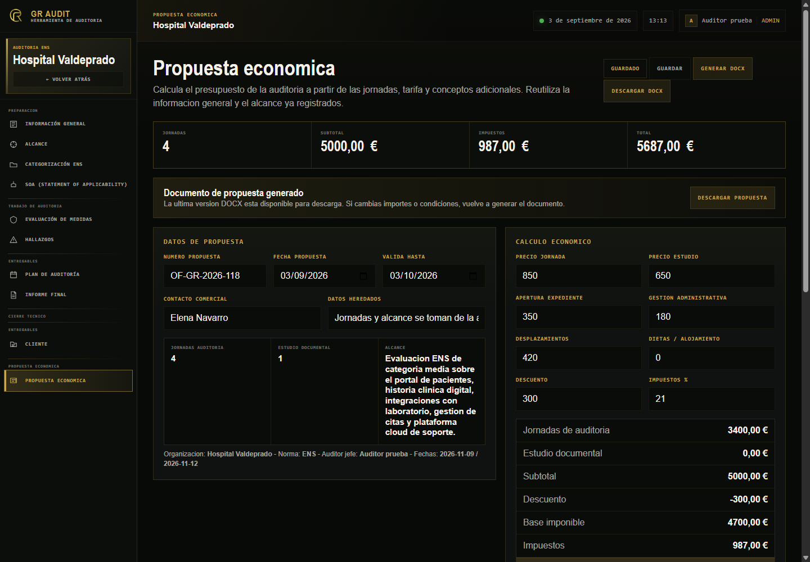Click Descargar DOCX button

point(637,91)
